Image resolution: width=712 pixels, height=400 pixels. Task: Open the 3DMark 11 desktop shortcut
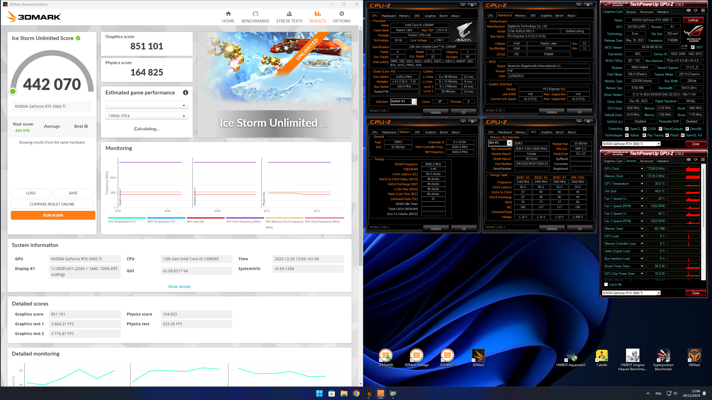pos(447,358)
